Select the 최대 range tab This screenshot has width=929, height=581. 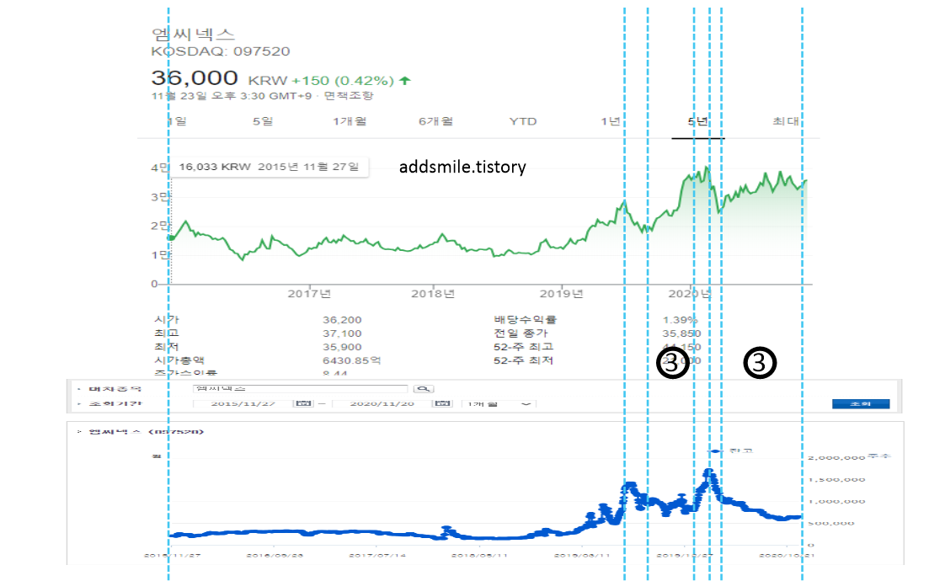click(786, 121)
